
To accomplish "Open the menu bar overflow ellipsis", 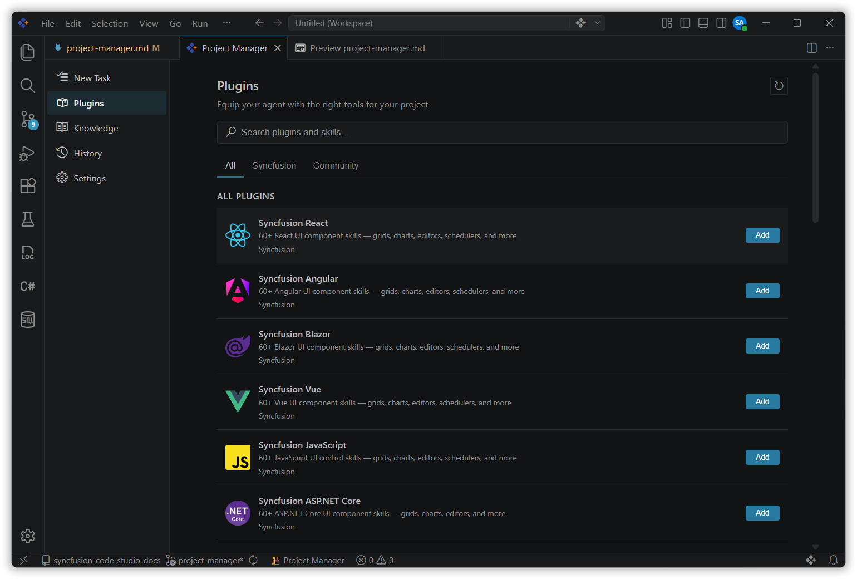I will pyautogui.click(x=226, y=23).
